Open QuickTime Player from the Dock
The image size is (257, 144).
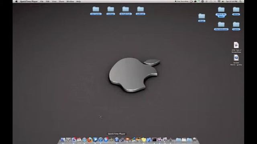coord(117,140)
